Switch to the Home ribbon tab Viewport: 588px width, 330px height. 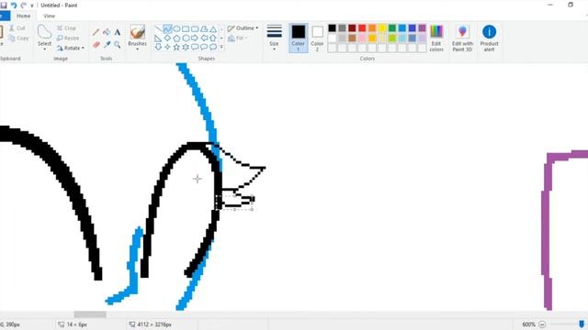[23, 16]
